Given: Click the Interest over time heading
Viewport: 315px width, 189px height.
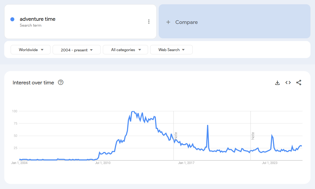Looking at the screenshot, I should click(x=33, y=83).
